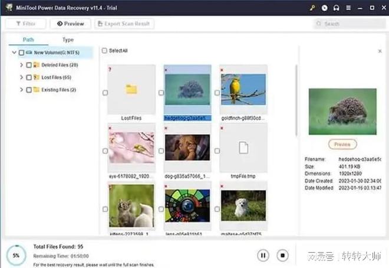Click the Remaining Time status text

click(x=61, y=256)
